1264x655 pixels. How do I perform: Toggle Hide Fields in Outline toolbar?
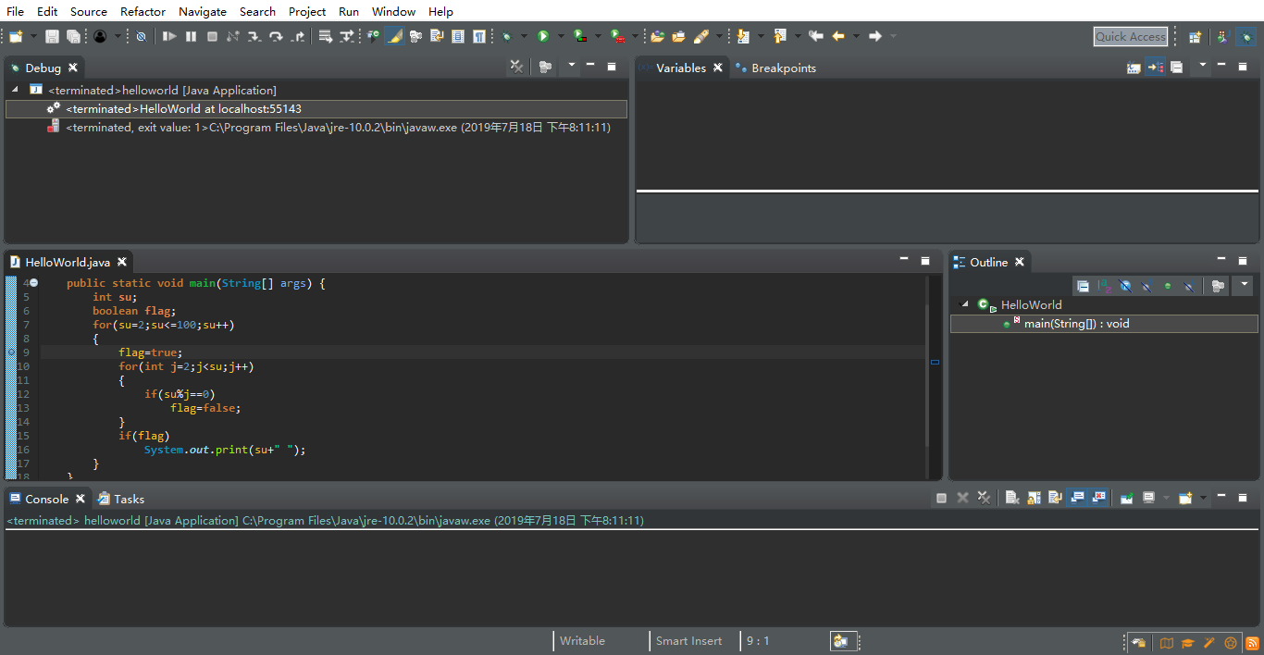tap(1125, 286)
